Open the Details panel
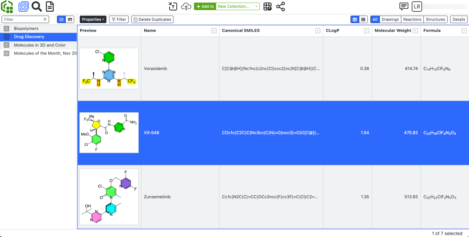This screenshot has width=469, height=237. [459, 19]
